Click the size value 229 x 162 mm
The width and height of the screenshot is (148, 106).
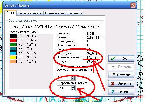click(95, 38)
